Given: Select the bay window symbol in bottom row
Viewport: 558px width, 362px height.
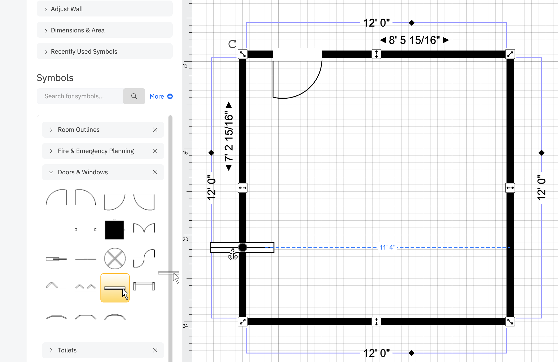Looking at the screenshot, I should tap(56, 317).
